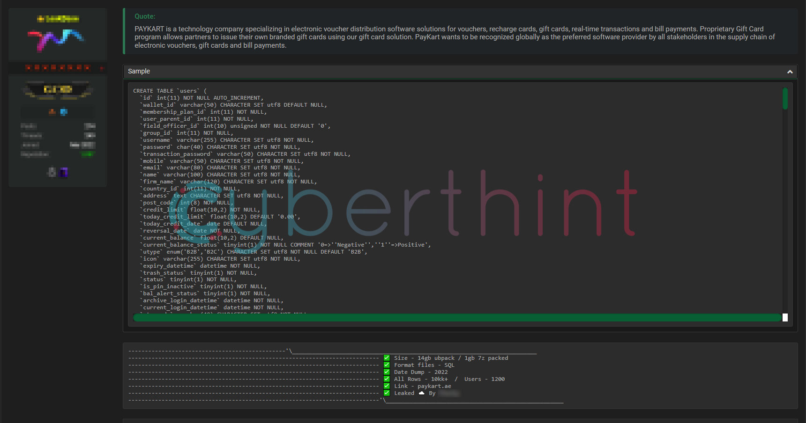The image size is (806, 423).
Task: Click the winged rank badge in the profile panel
Action: pos(58,89)
